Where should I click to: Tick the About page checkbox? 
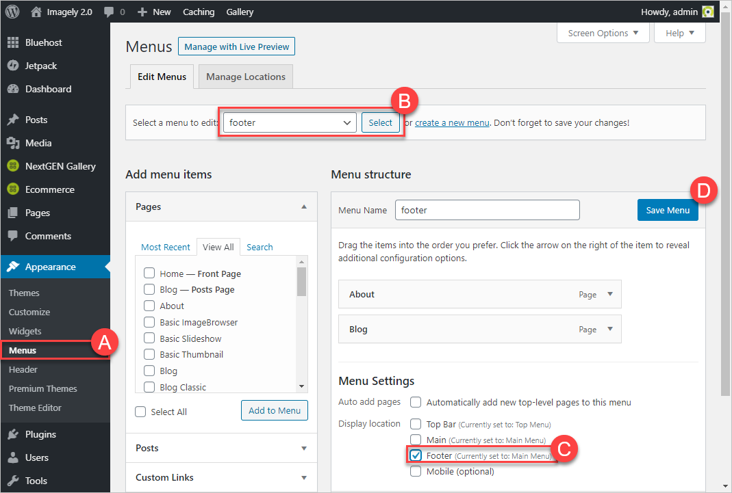[x=149, y=306]
